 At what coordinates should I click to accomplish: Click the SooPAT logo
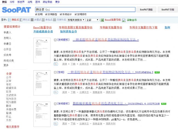[16, 10]
